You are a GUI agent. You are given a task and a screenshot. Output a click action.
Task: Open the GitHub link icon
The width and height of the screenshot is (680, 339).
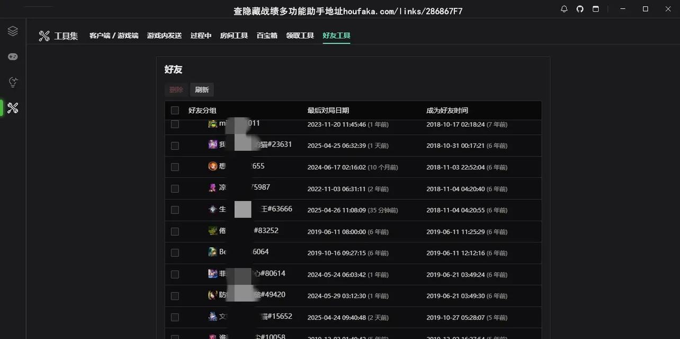click(x=580, y=9)
